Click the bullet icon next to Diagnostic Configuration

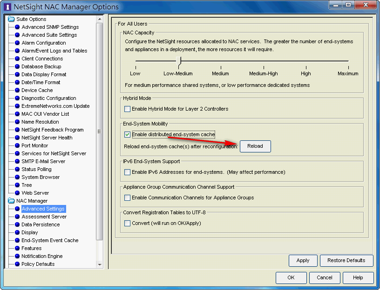point(17,98)
